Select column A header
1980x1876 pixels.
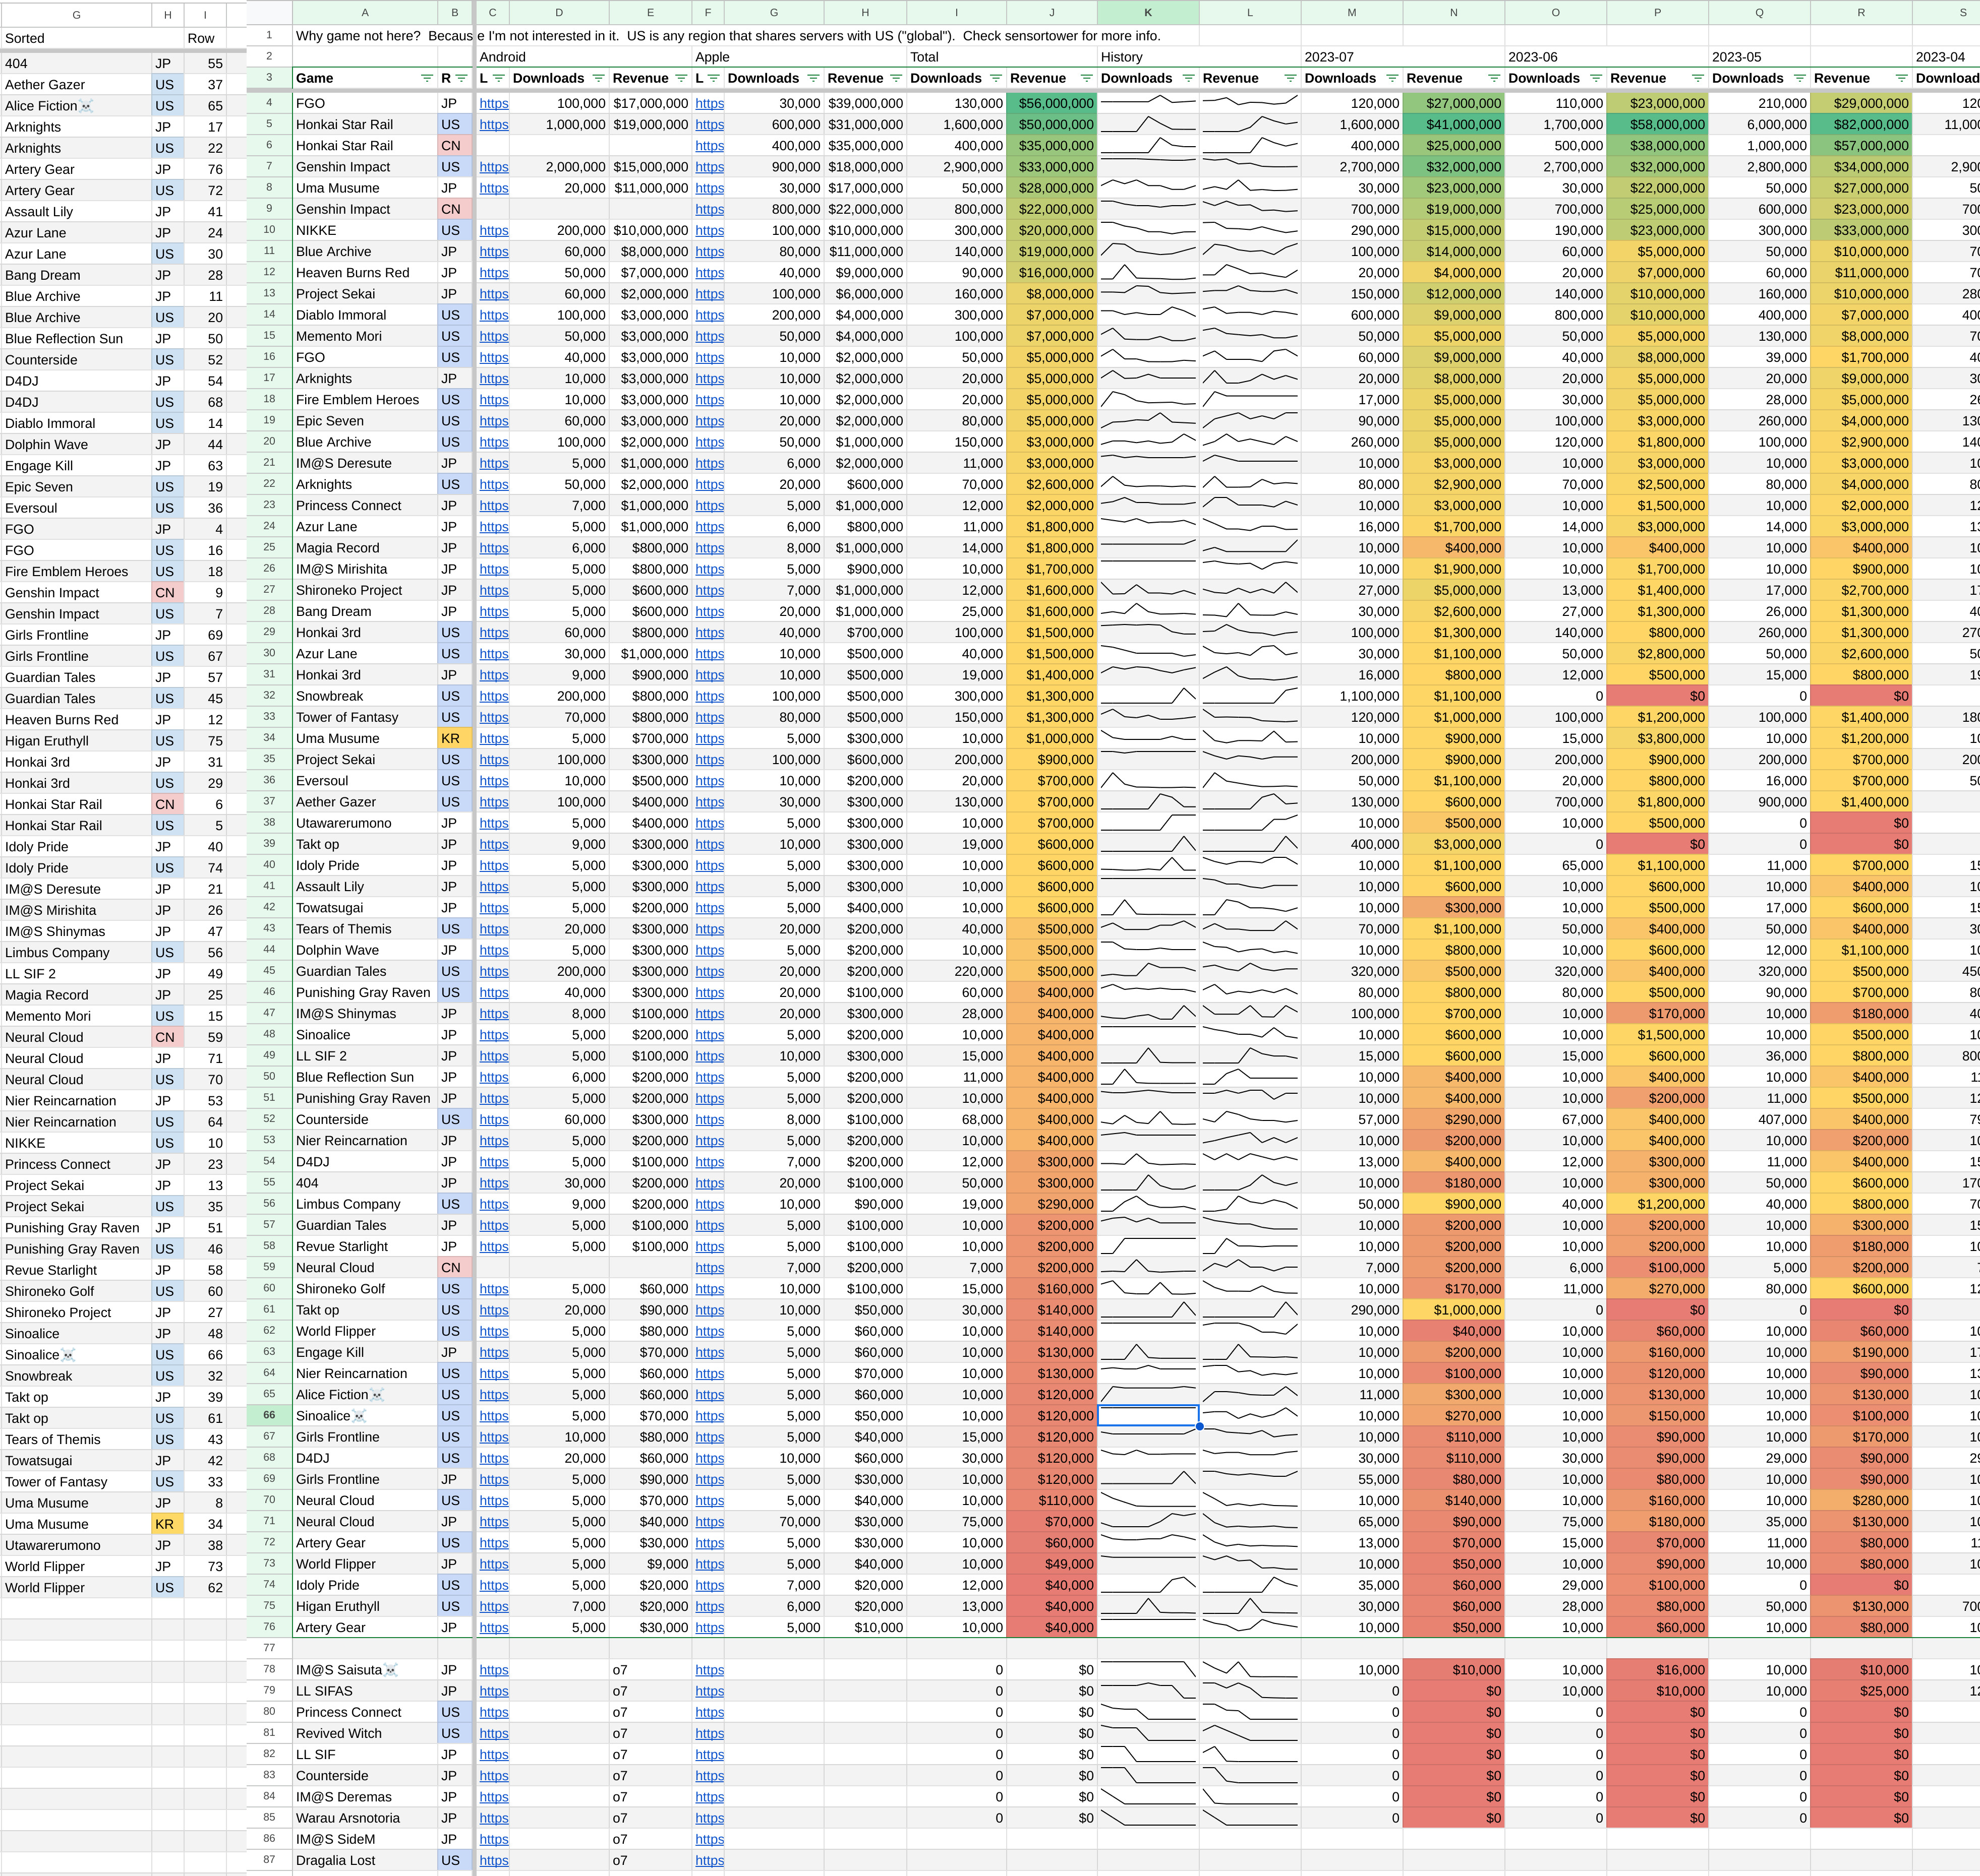click(365, 13)
